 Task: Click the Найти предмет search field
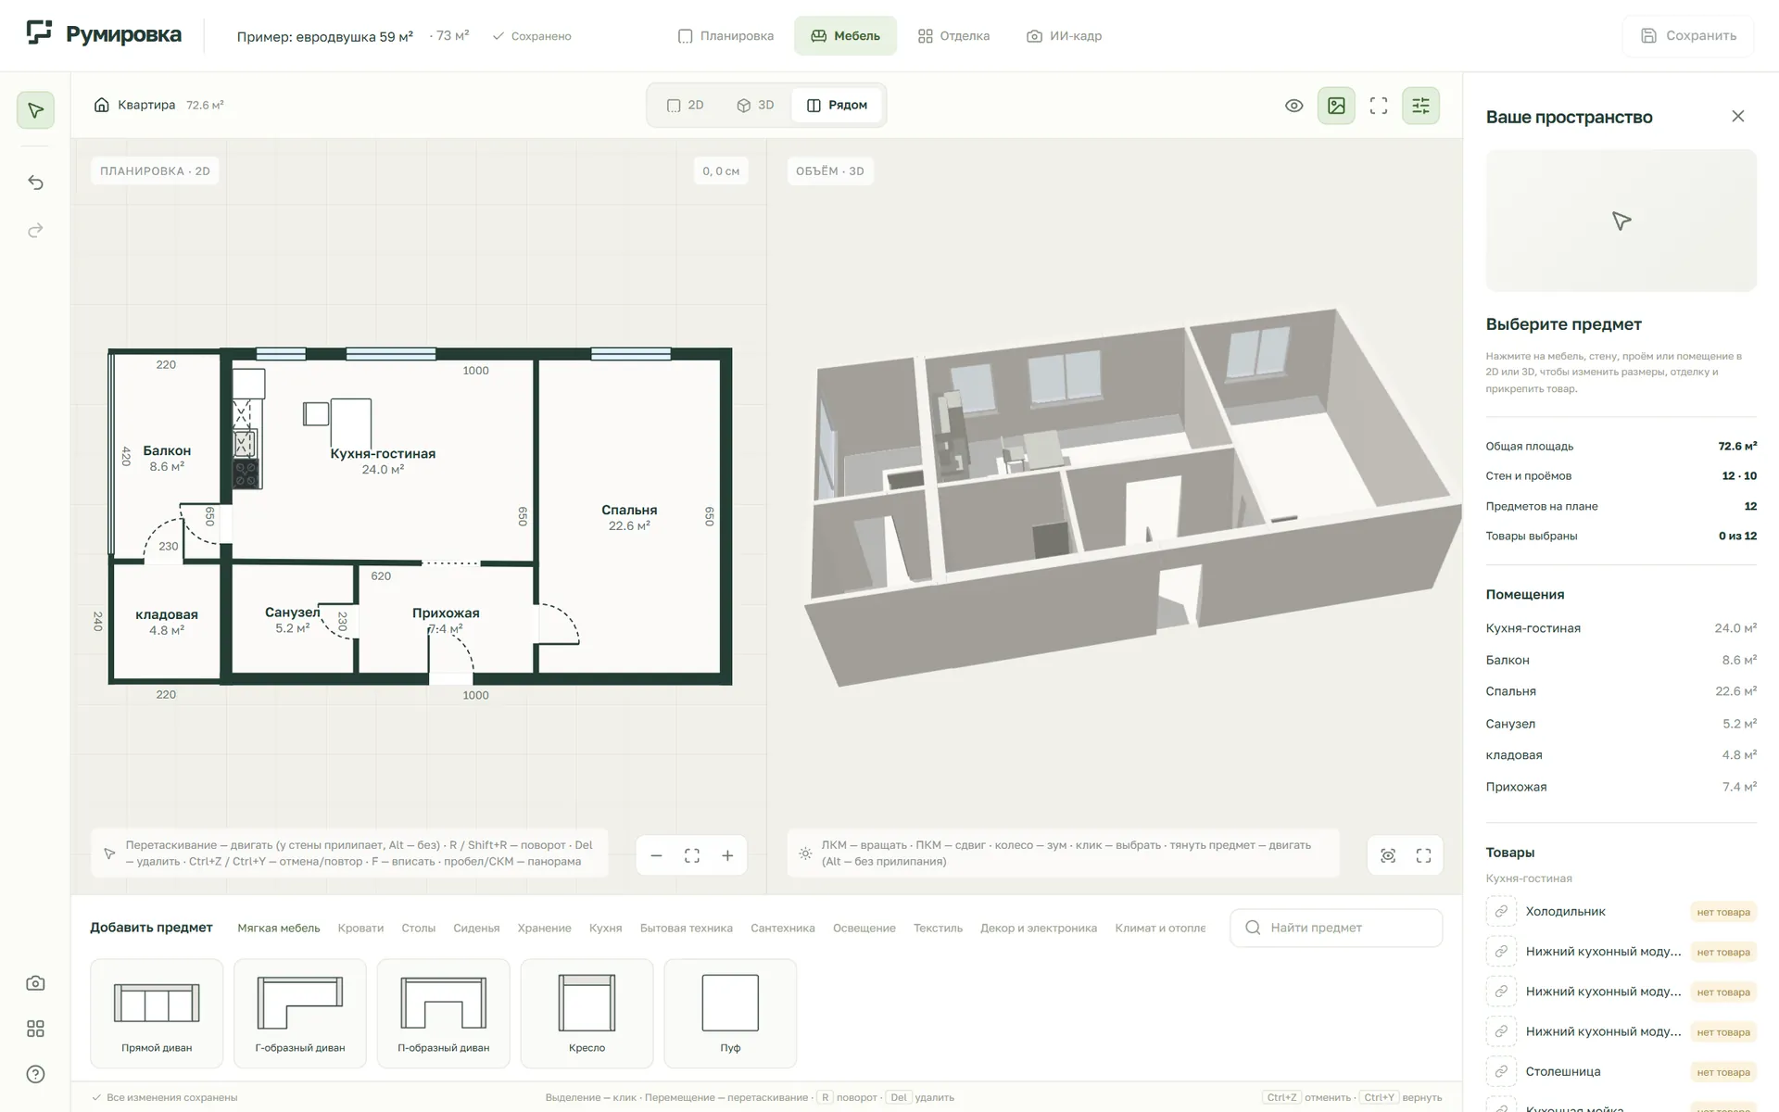point(1336,928)
